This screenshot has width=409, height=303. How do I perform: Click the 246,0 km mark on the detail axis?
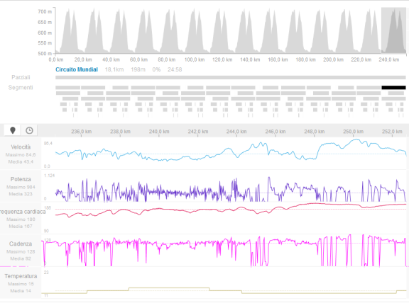[x=276, y=132]
